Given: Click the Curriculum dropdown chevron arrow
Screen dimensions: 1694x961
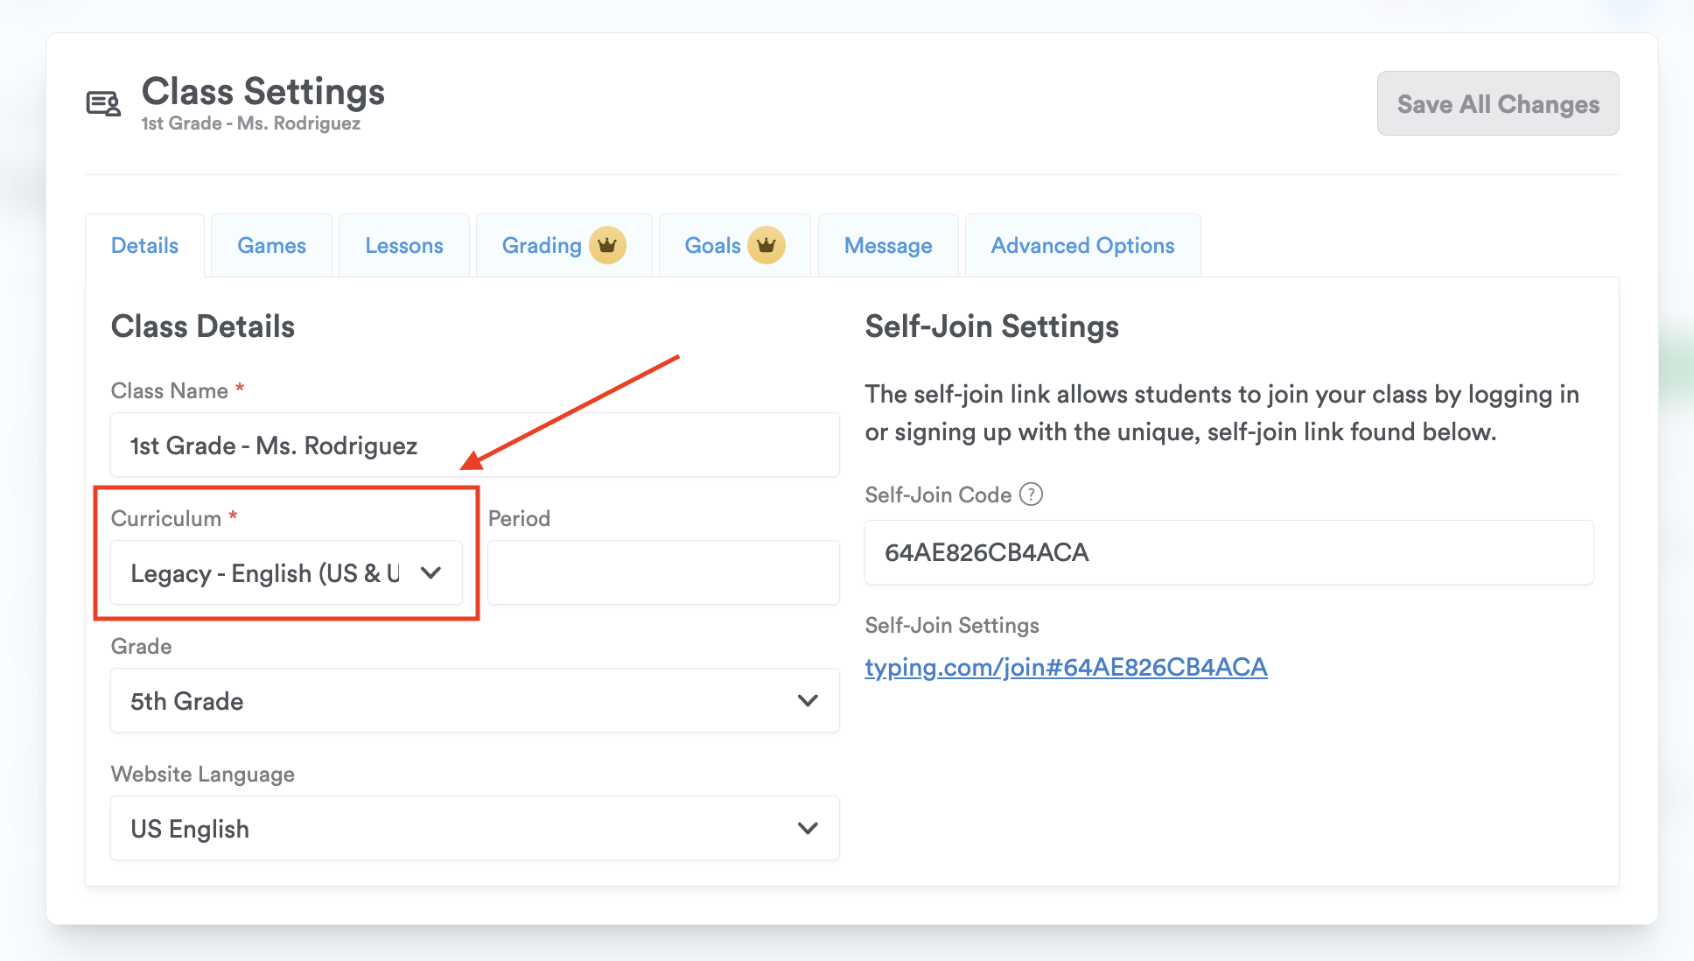Looking at the screenshot, I should coord(430,573).
